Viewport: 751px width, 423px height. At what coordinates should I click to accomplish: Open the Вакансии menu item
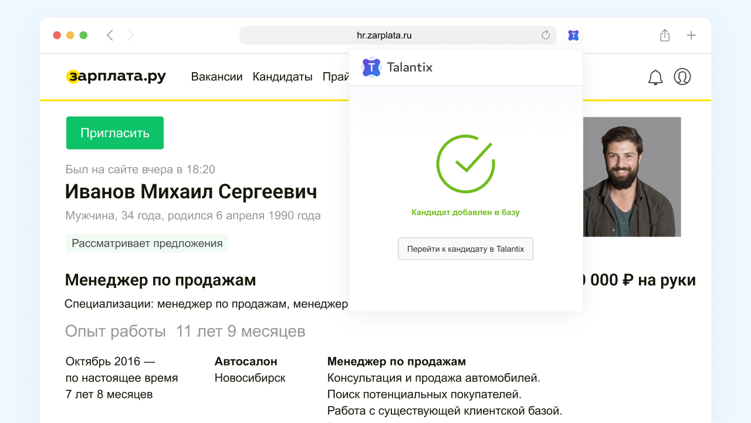pos(216,77)
